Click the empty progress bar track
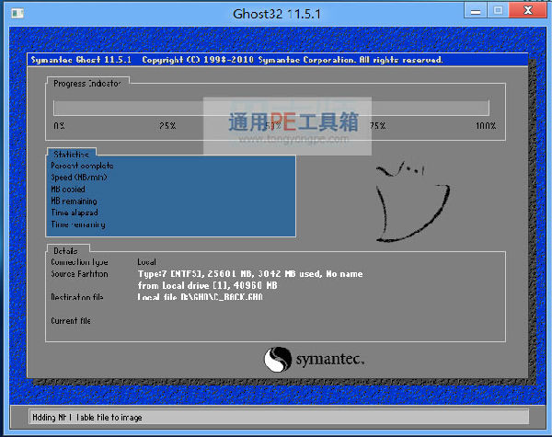The width and height of the screenshot is (552, 437). point(271,108)
